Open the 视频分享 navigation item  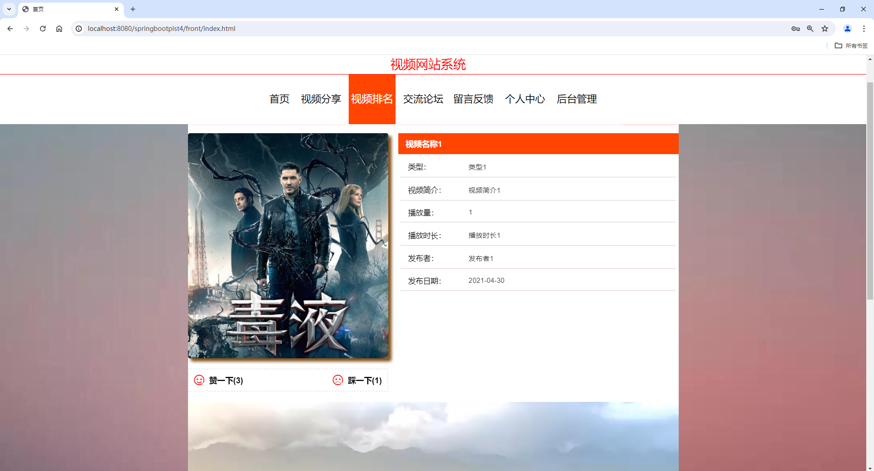[321, 99]
